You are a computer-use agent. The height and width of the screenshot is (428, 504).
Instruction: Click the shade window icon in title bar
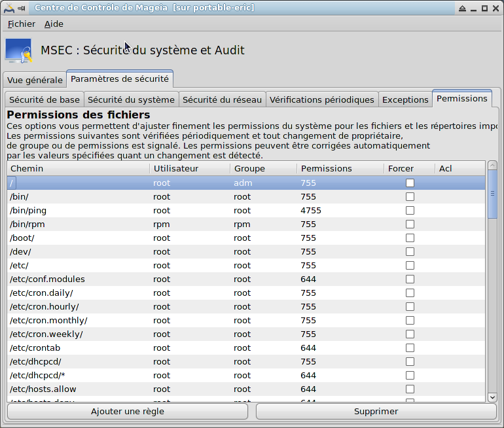[462, 9]
